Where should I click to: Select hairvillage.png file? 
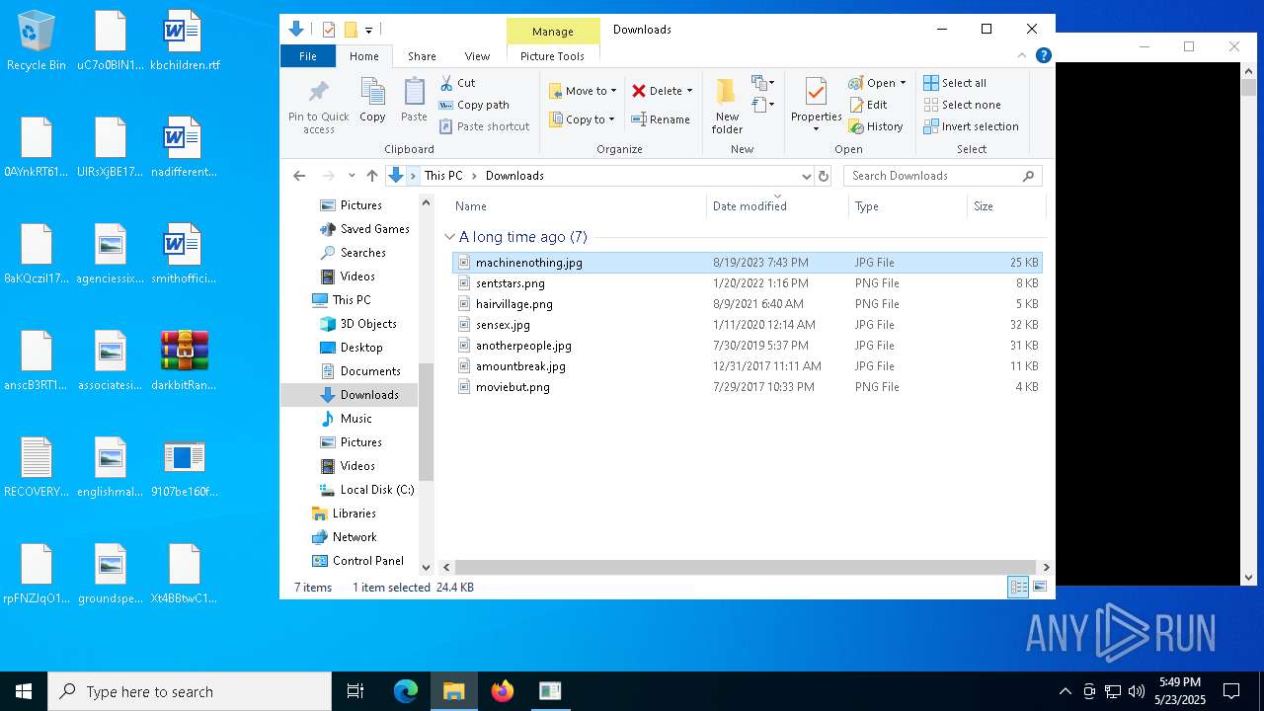pos(748,304)
